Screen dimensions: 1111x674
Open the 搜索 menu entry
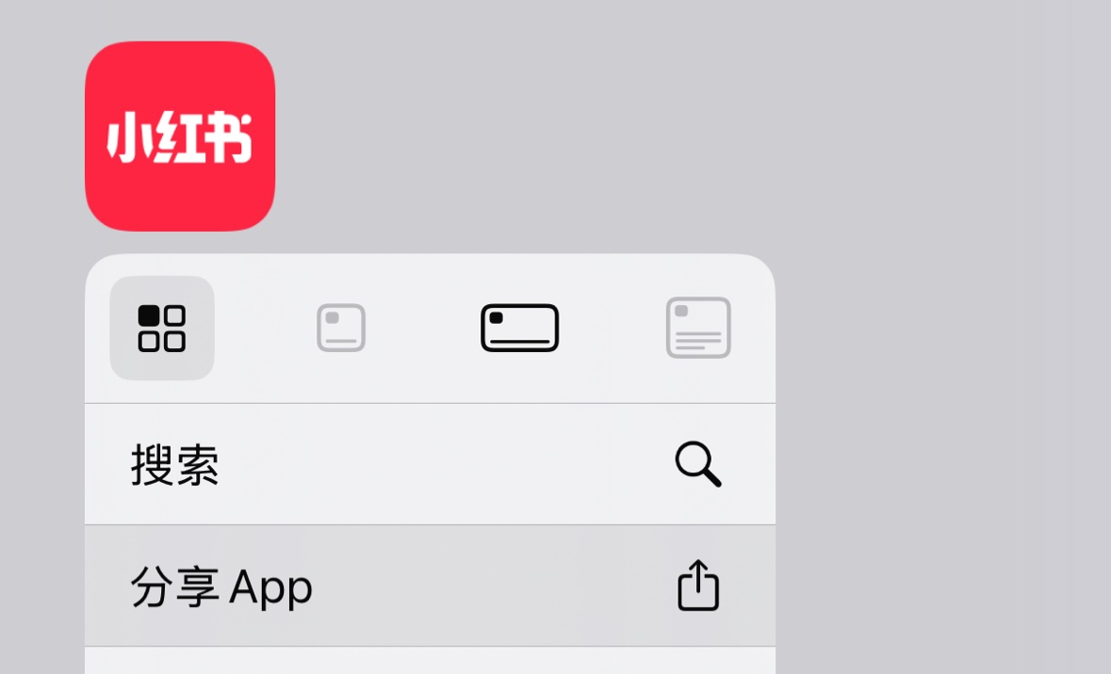(430, 464)
